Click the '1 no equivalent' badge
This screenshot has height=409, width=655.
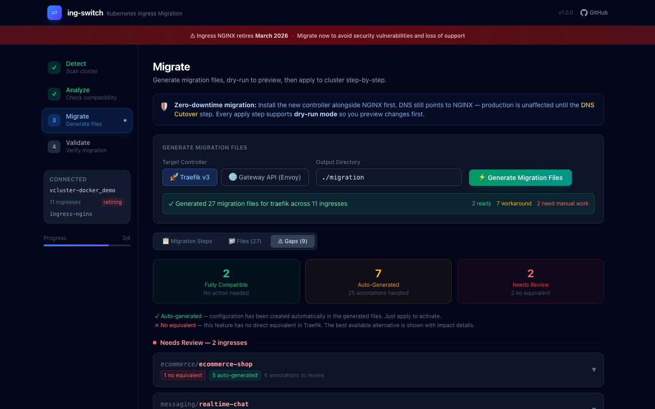183,375
